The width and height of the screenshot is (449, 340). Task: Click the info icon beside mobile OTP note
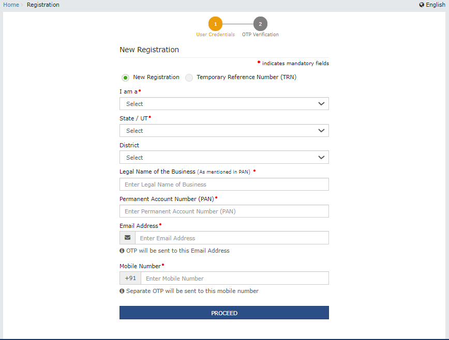(122, 291)
